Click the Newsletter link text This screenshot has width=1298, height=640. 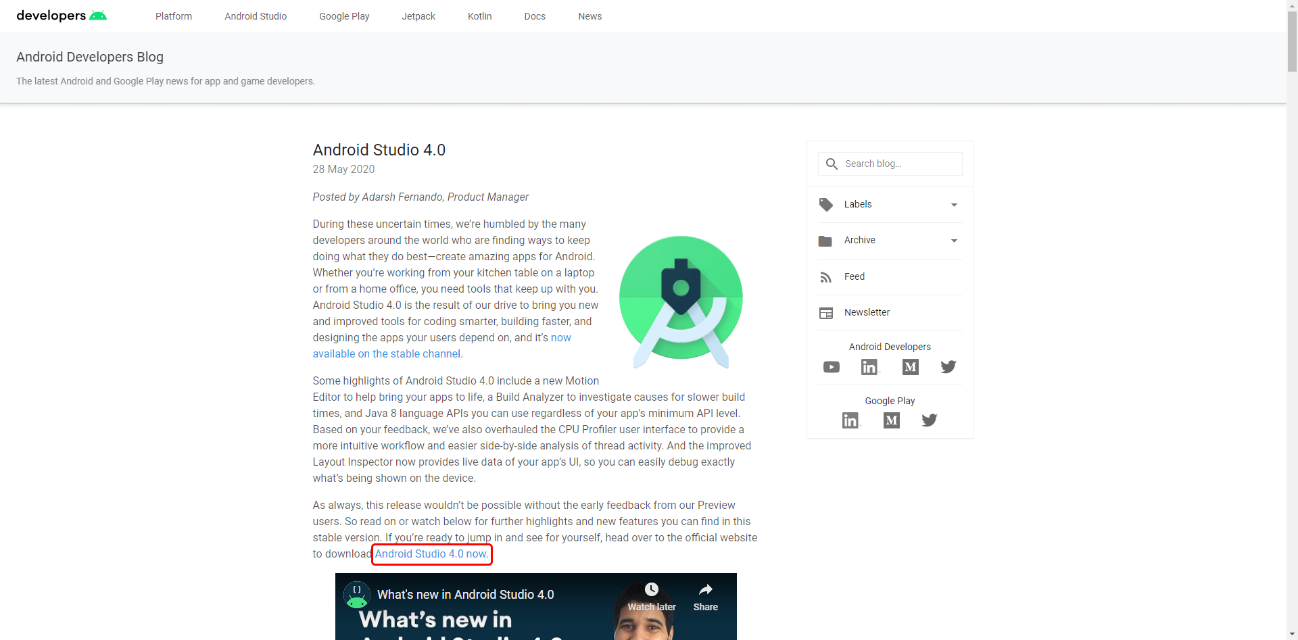click(867, 312)
